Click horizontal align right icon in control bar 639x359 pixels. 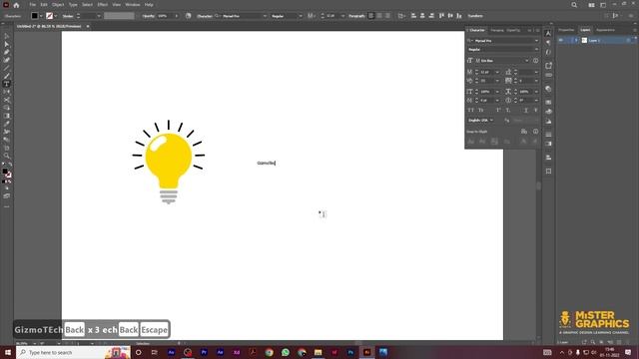(431, 16)
